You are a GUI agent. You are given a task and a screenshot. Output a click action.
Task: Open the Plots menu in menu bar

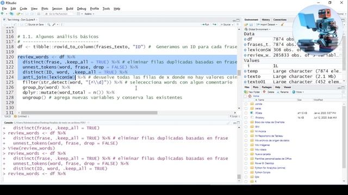[x=45, y=9]
